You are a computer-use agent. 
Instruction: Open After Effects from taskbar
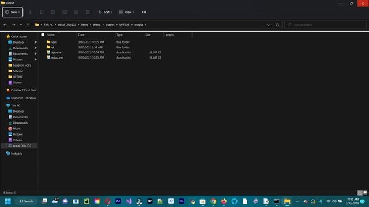click(118, 201)
